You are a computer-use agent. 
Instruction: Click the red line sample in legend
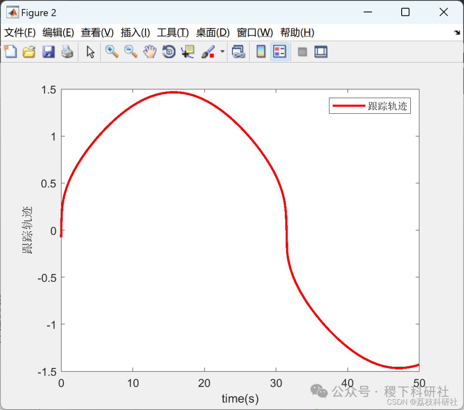(x=348, y=106)
